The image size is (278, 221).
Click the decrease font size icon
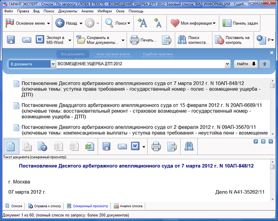click(x=157, y=23)
